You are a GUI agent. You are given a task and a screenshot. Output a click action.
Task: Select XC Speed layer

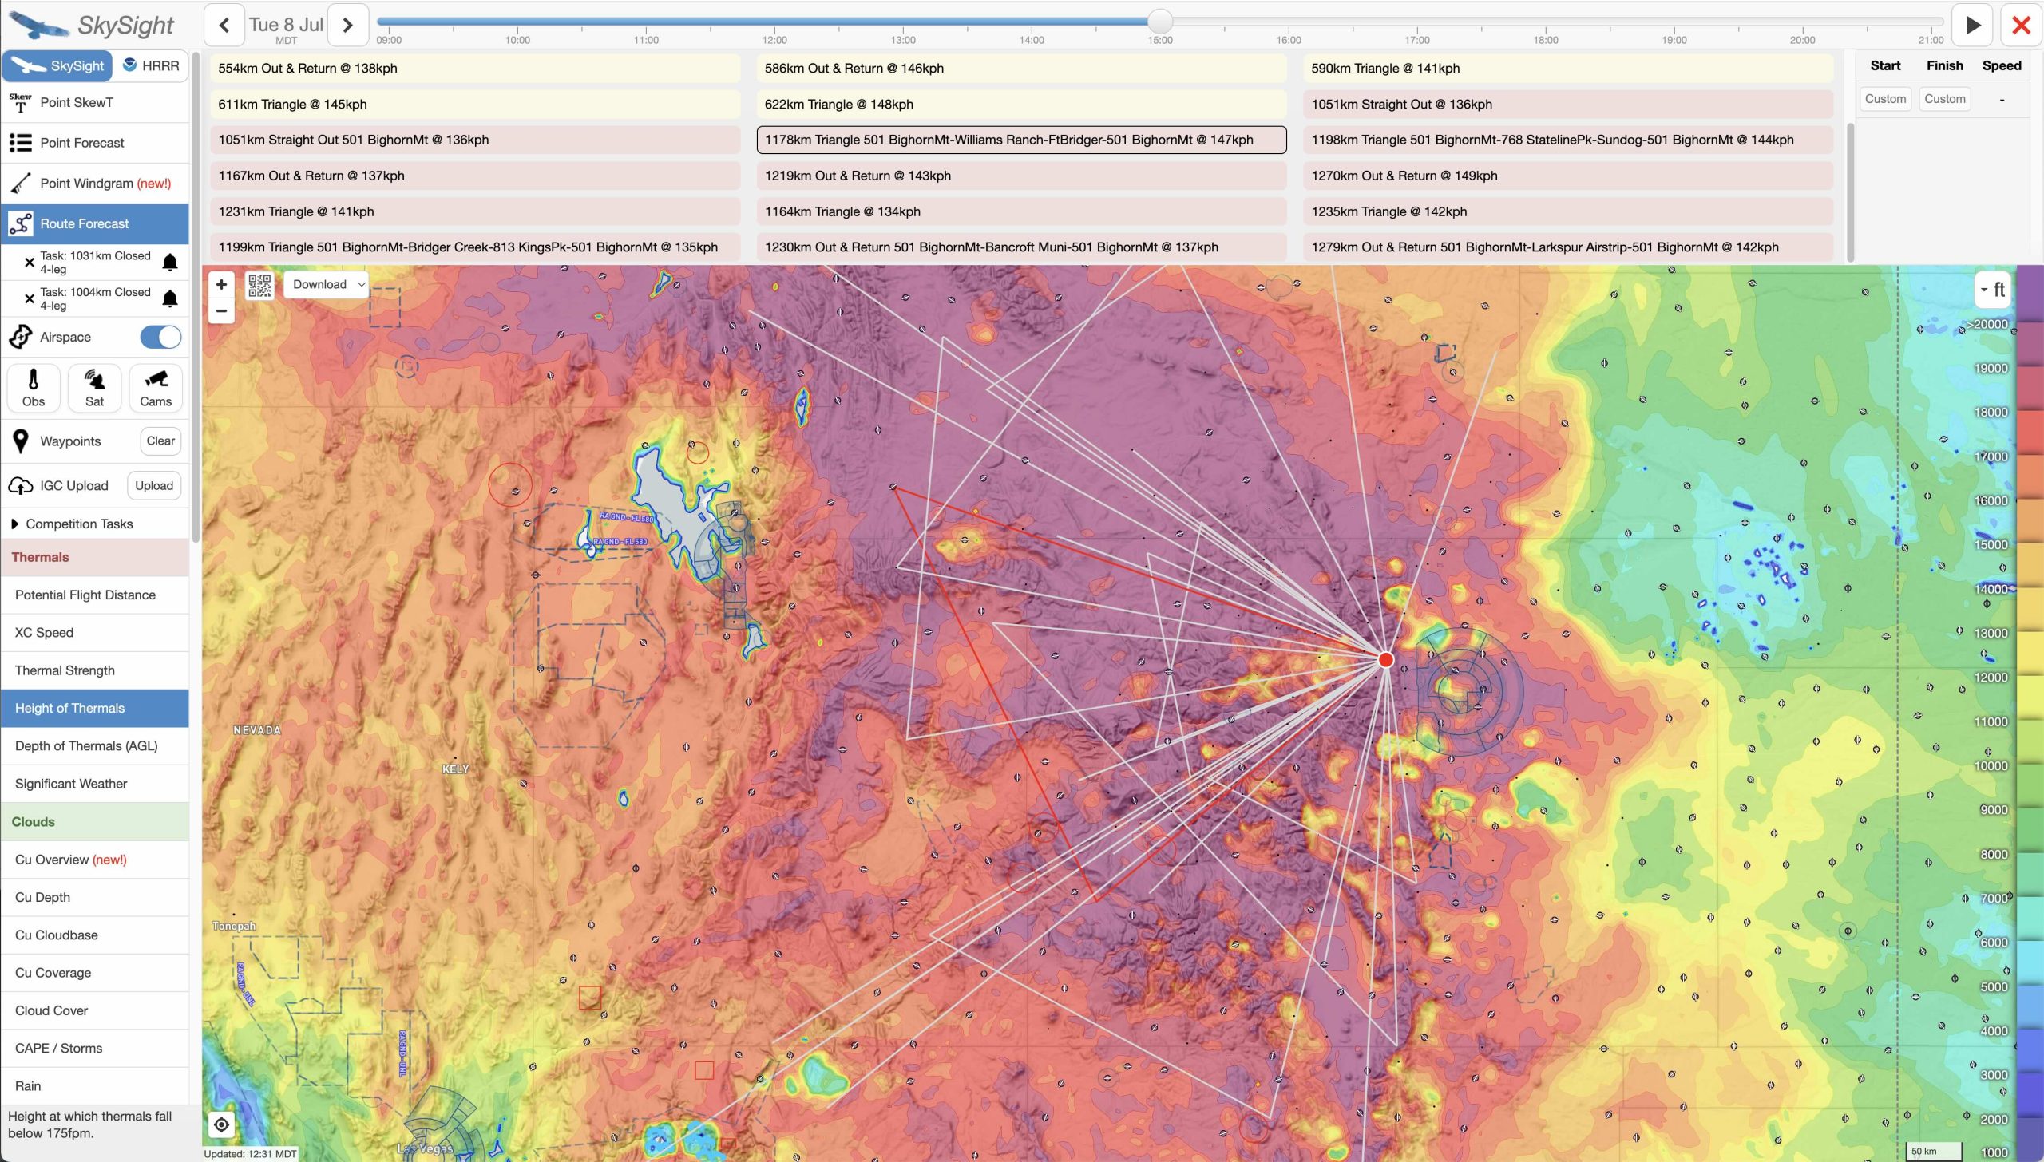click(95, 633)
